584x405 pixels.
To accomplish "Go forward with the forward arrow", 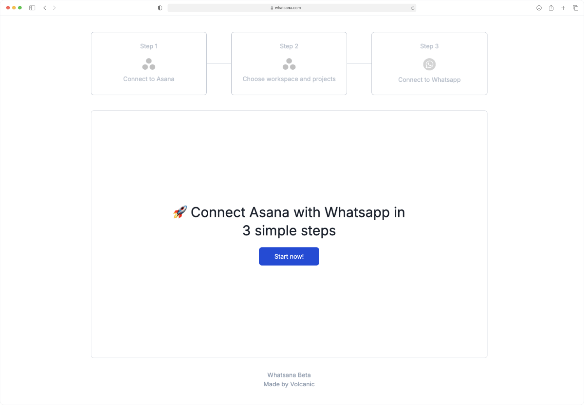I will click(x=55, y=8).
